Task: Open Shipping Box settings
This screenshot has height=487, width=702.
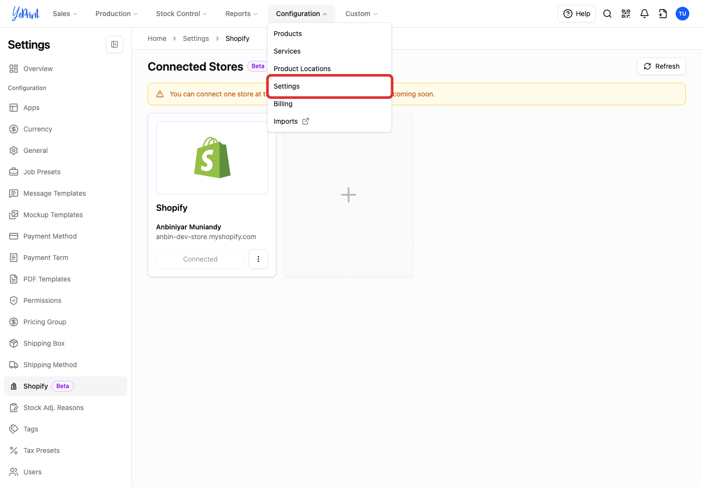Action: [65, 343]
